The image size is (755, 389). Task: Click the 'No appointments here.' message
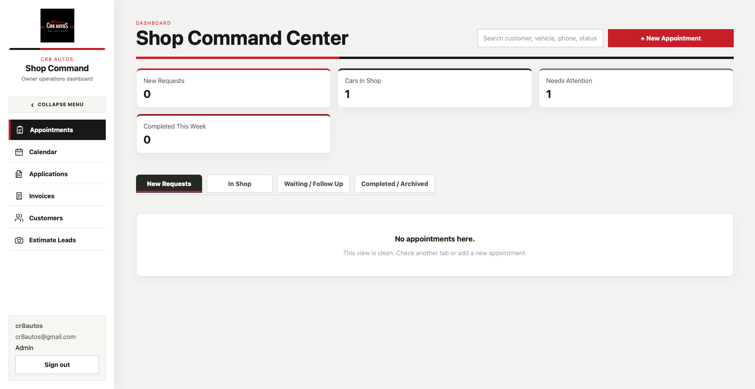point(435,239)
